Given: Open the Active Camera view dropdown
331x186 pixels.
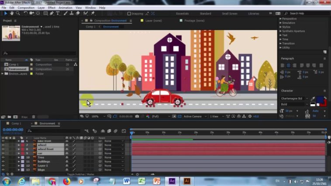Looking at the screenshot, I should pos(194,117).
